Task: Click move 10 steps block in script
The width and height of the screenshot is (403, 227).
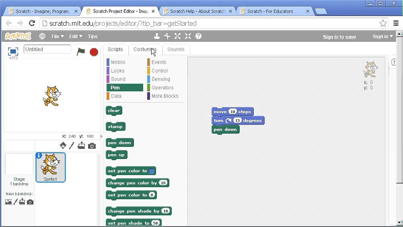Action: click(232, 111)
